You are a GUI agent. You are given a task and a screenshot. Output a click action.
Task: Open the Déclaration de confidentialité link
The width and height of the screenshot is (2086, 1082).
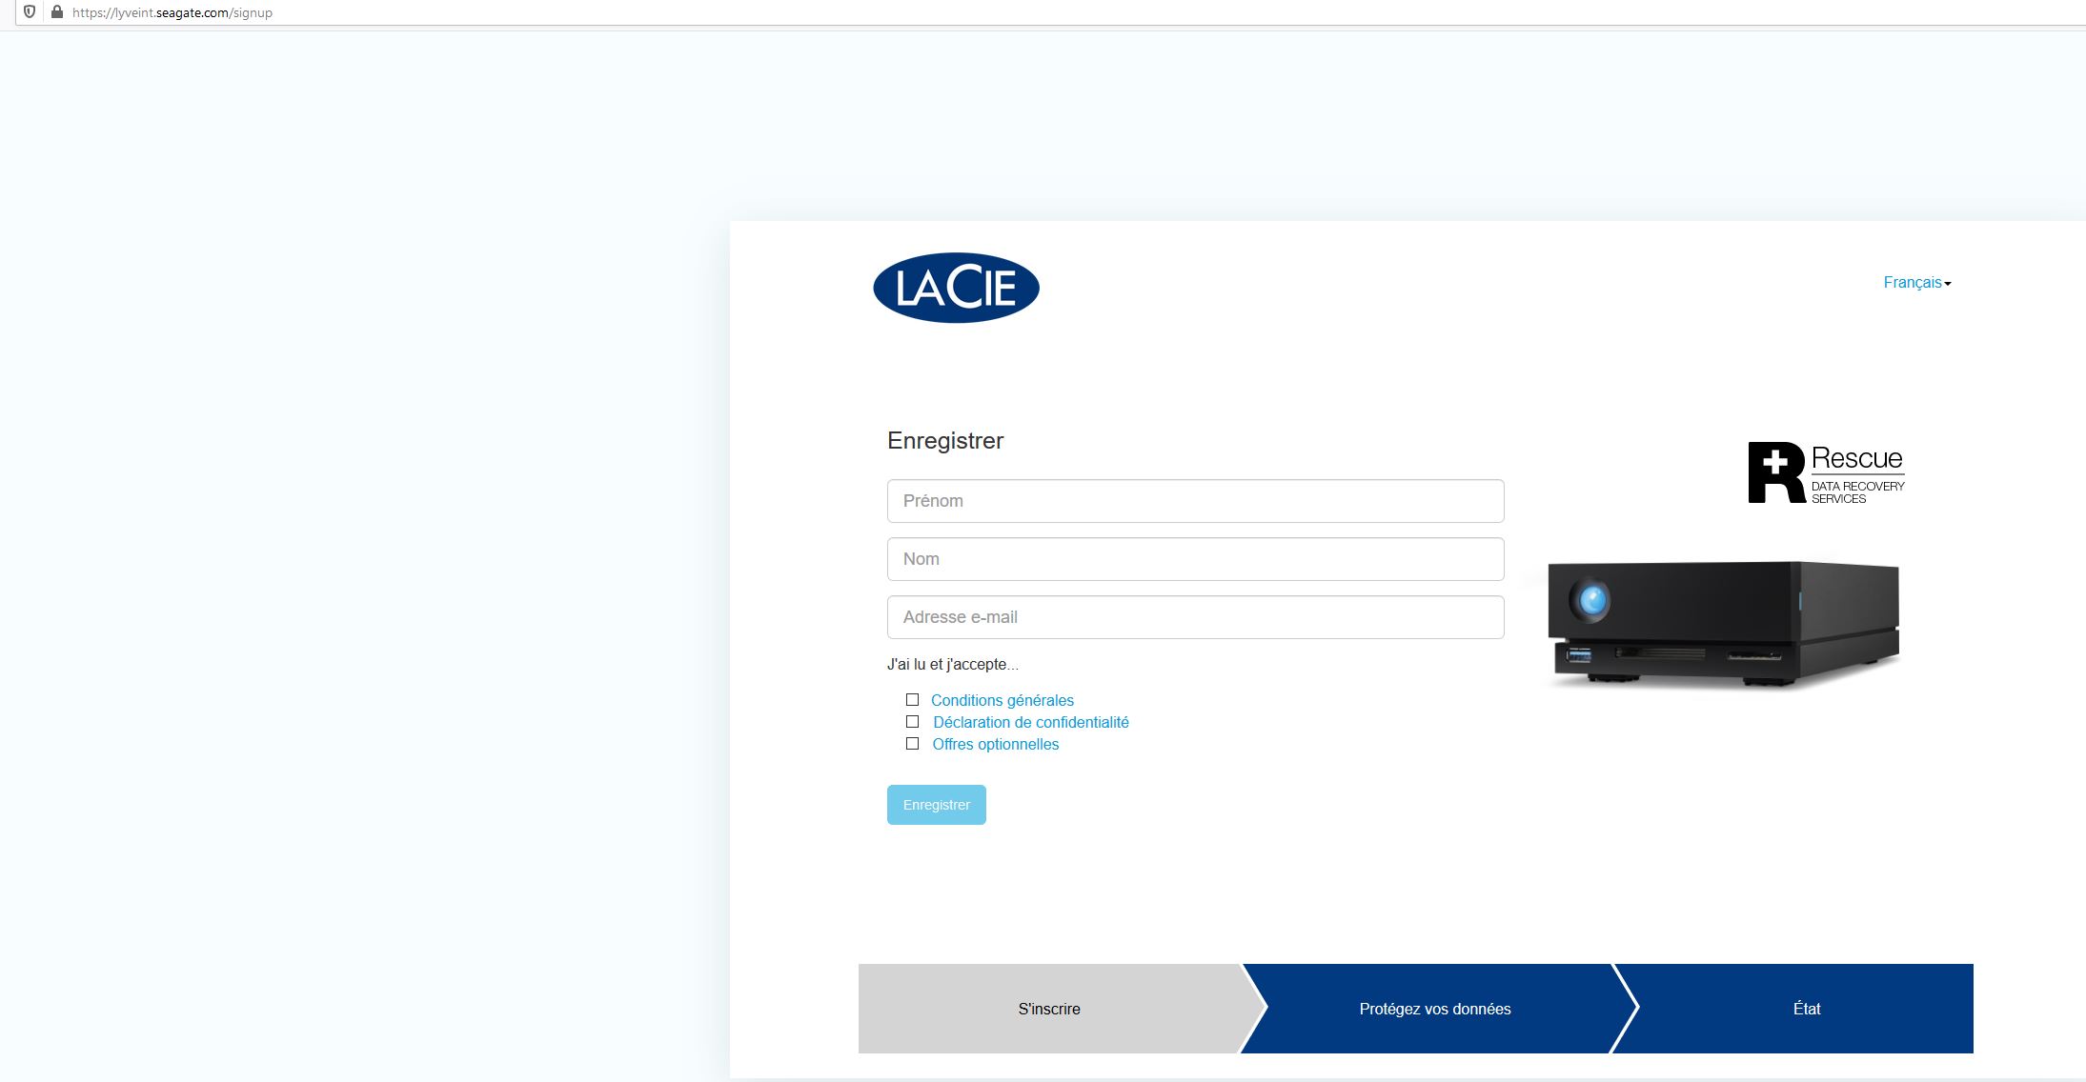point(1030,722)
